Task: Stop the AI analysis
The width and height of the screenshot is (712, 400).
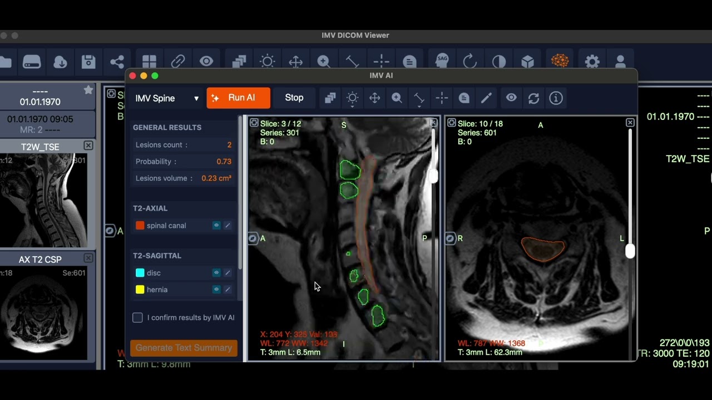Action: click(294, 98)
